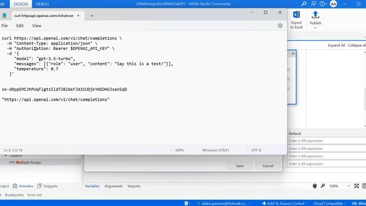366x206 pixels.
Task: Switch to the DESIGN ribbon tab
Action: click(x=21, y=4)
